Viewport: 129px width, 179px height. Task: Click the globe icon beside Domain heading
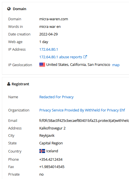click(x=9, y=9)
